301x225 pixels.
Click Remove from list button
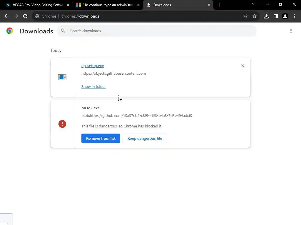pos(101,138)
